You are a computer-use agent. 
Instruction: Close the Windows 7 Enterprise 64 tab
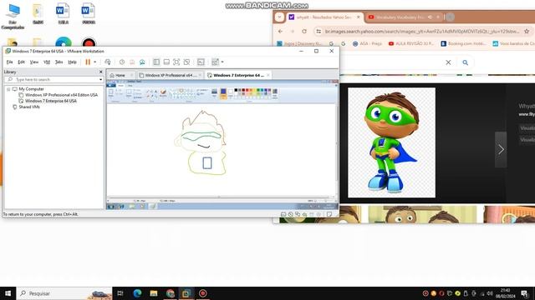point(268,75)
